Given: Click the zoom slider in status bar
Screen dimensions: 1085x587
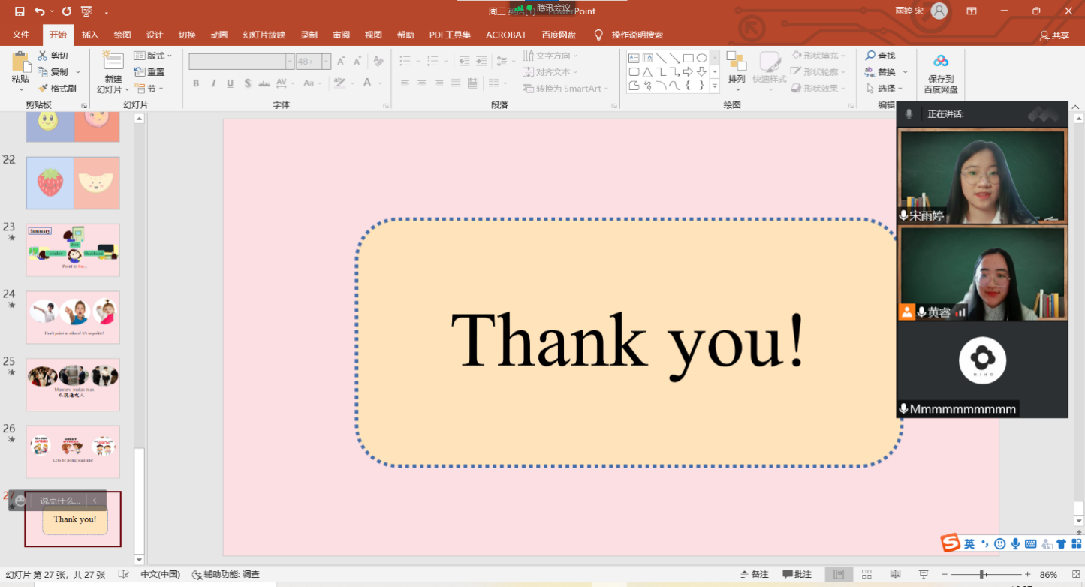Looking at the screenshot, I should [x=983, y=575].
